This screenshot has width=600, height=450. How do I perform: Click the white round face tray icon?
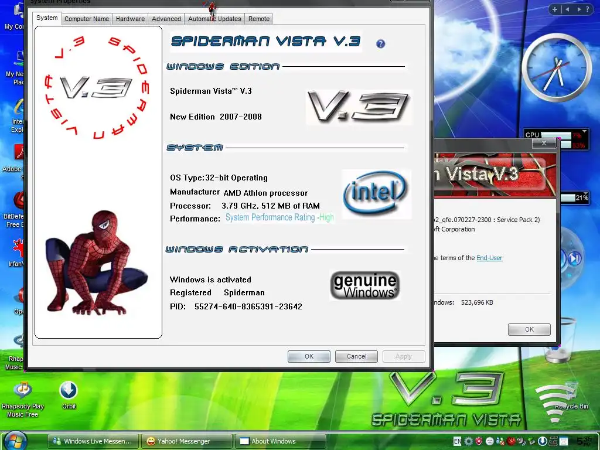click(490, 441)
